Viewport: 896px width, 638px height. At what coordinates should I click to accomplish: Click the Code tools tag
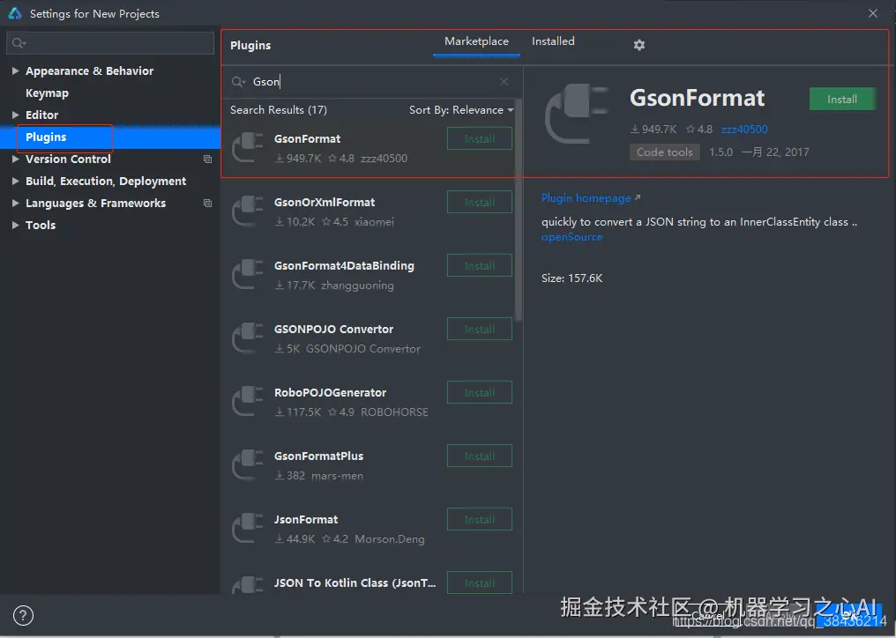pyautogui.click(x=665, y=152)
